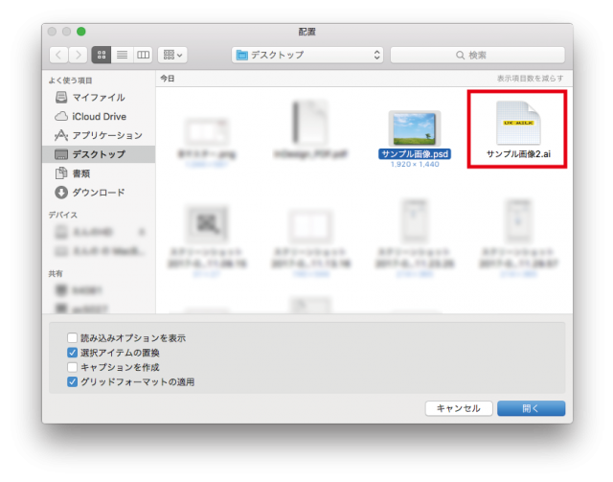Open iCloud Drive in the sidebar

101,116
